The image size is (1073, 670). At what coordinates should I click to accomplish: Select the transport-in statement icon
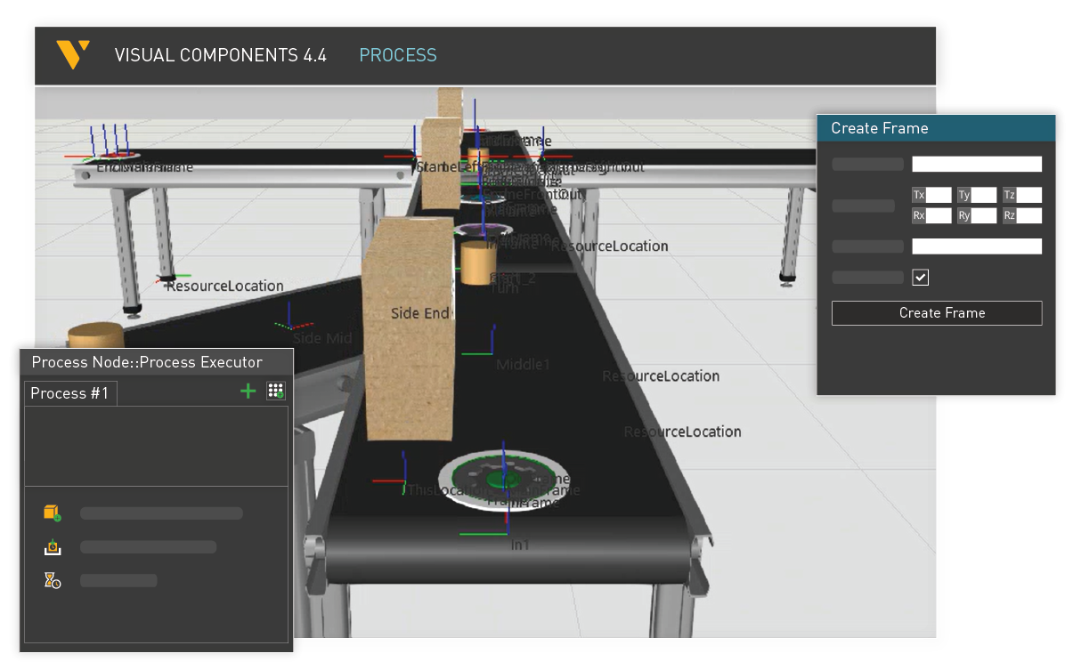pyautogui.click(x=52, y=547)
